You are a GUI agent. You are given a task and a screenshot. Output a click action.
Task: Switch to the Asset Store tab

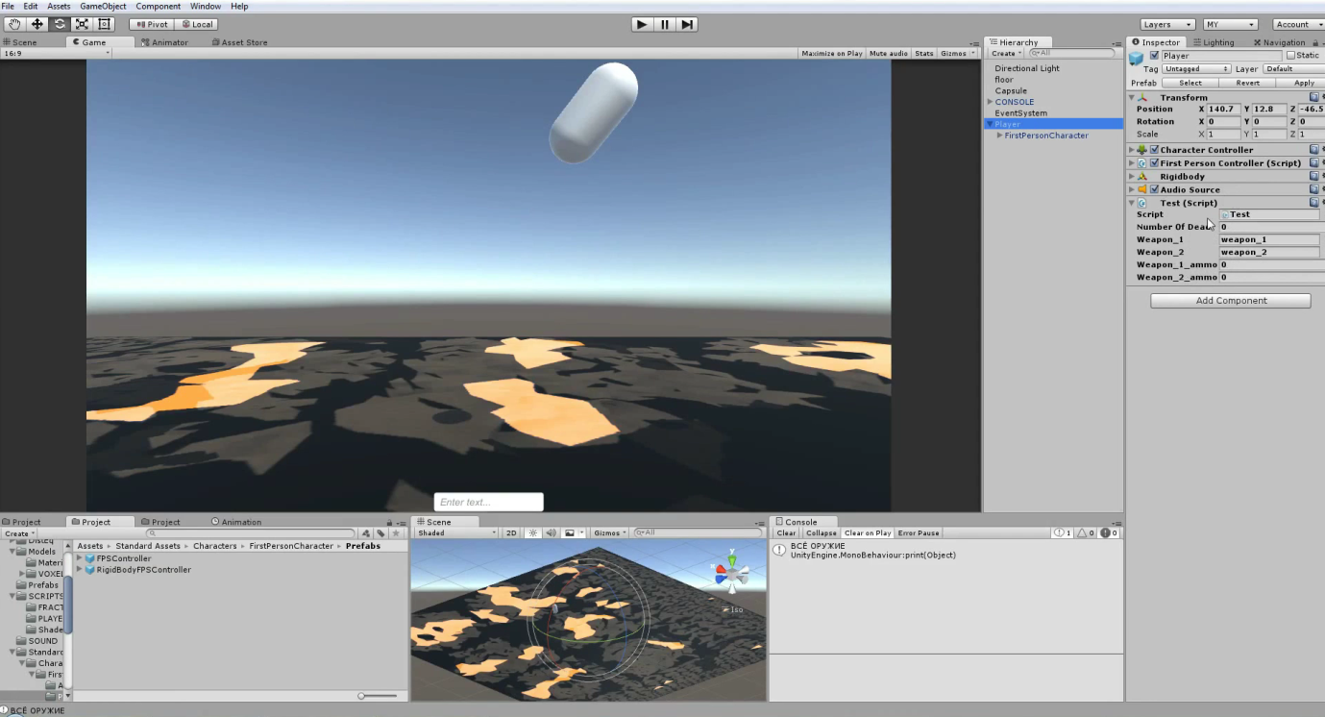click(239, 42)
